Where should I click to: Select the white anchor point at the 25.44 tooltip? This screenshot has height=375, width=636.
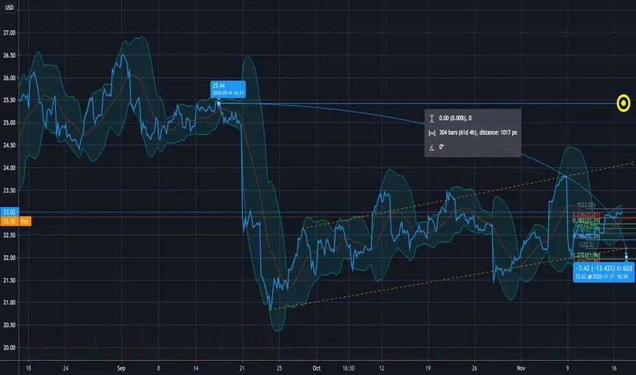tap(219, 104)
